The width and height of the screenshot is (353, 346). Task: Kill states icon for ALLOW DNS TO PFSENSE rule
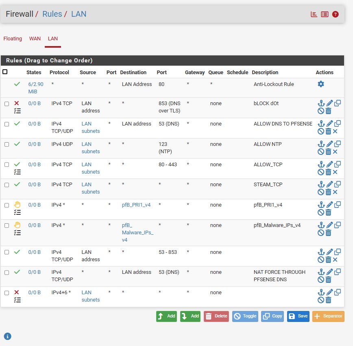335,131
